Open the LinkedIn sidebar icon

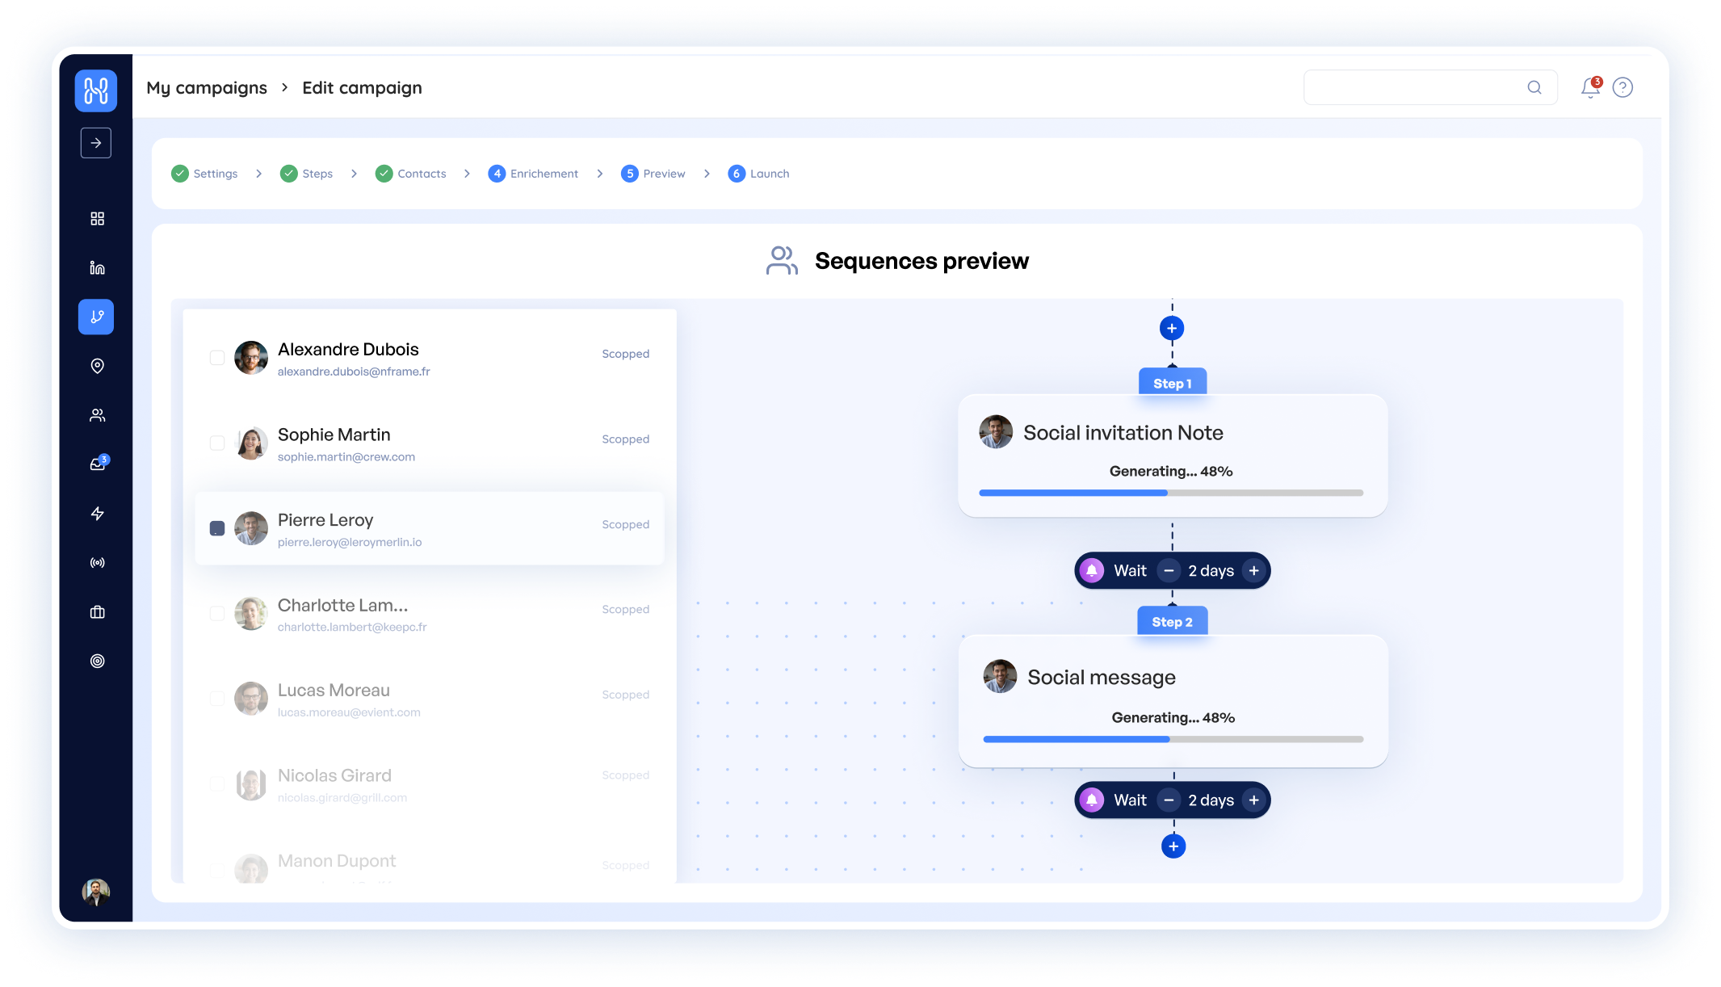(97, 268)
